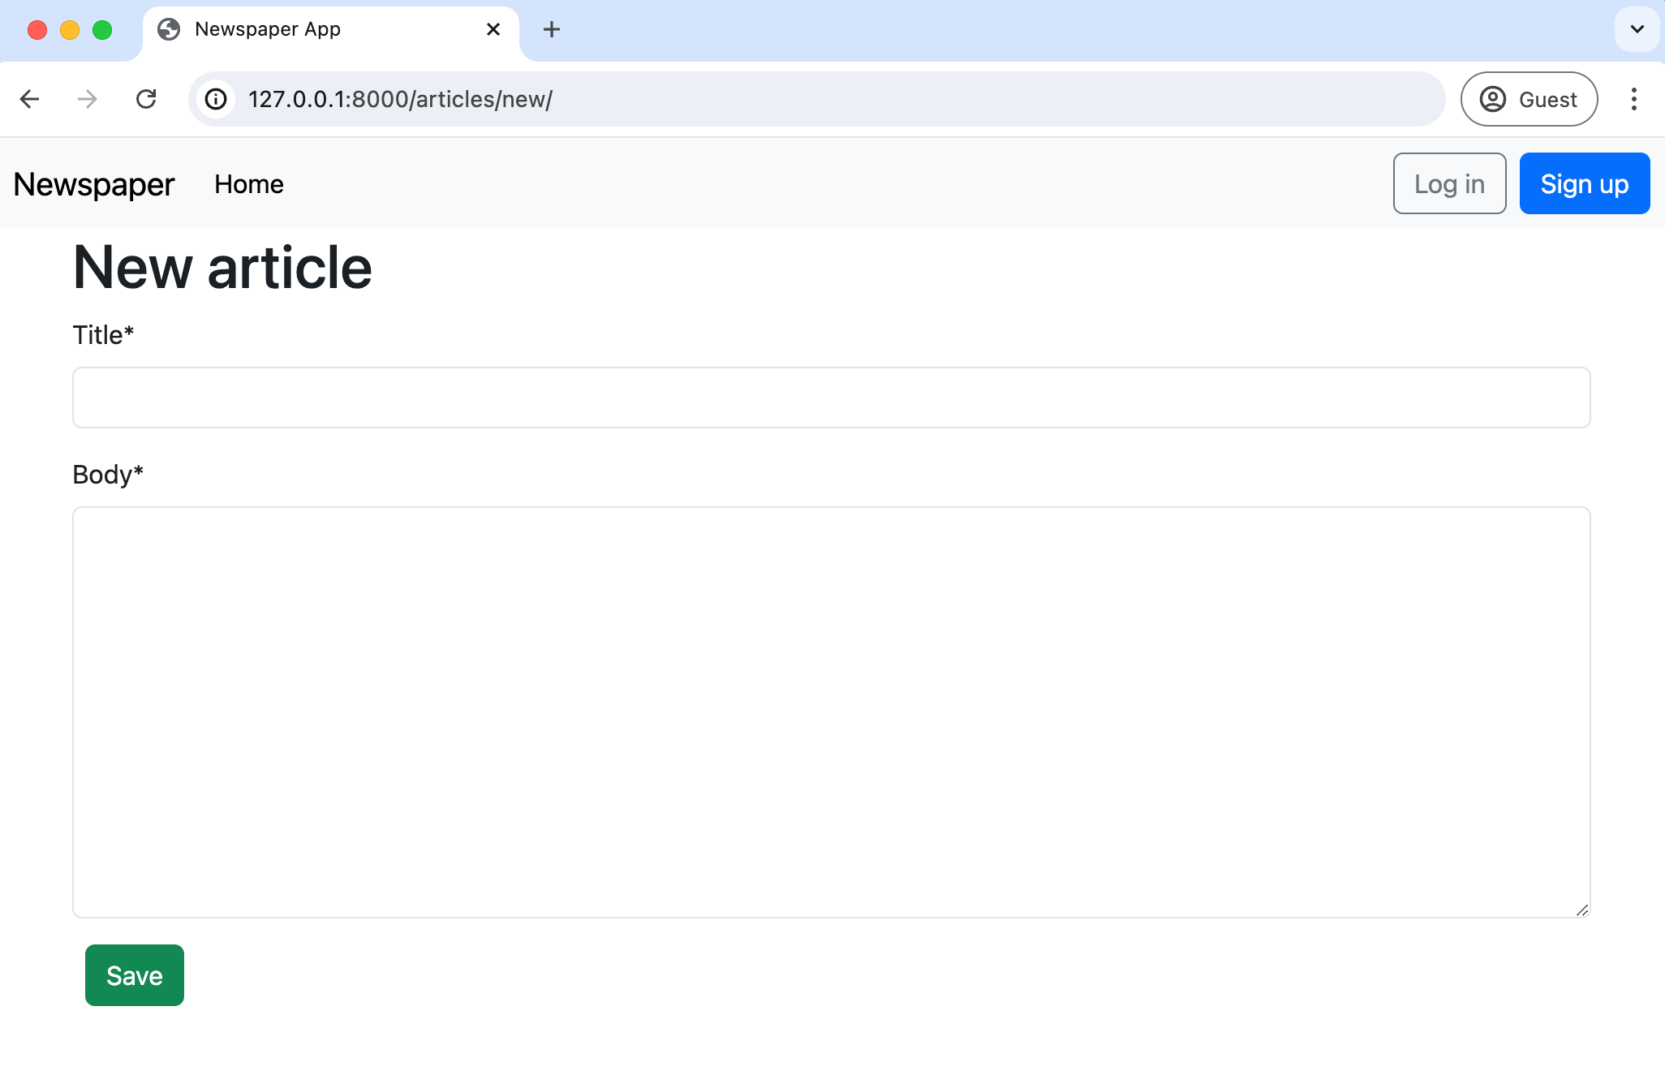Open the Chrome three-dot menu

[1634, 99]
